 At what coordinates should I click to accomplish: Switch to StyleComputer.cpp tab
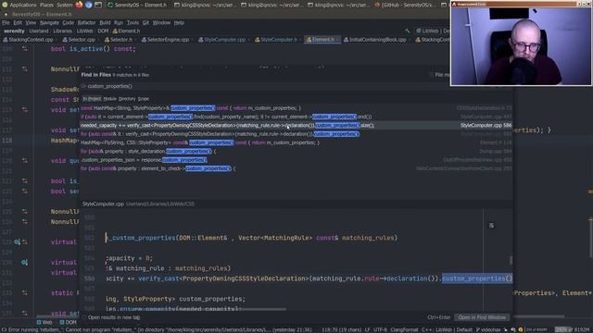click(223, 39)
